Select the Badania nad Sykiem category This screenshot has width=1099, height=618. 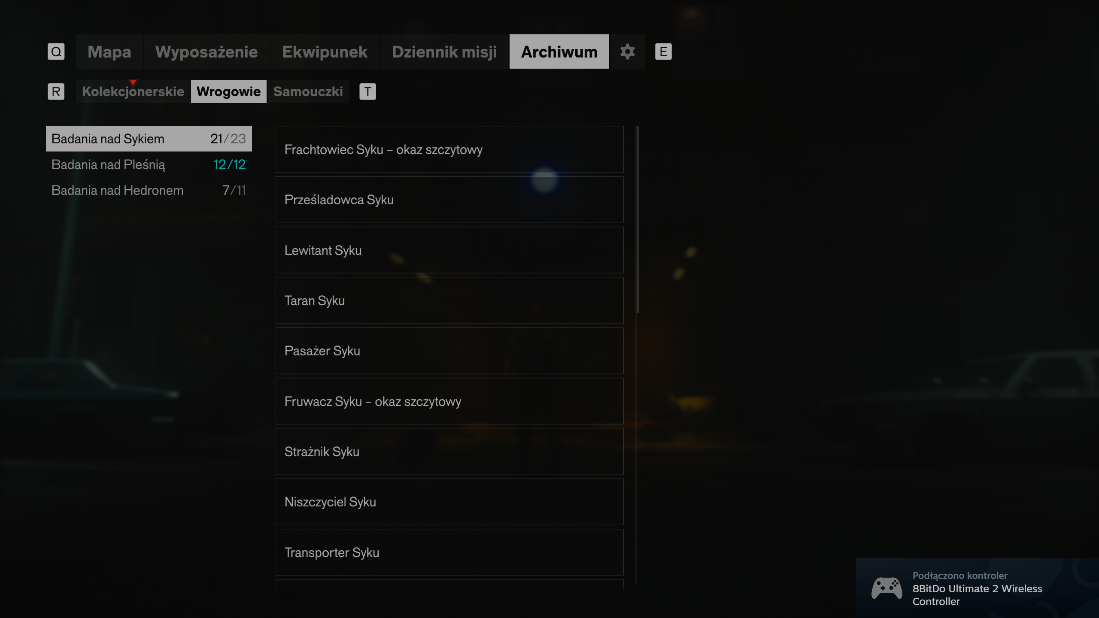(149, 139)
